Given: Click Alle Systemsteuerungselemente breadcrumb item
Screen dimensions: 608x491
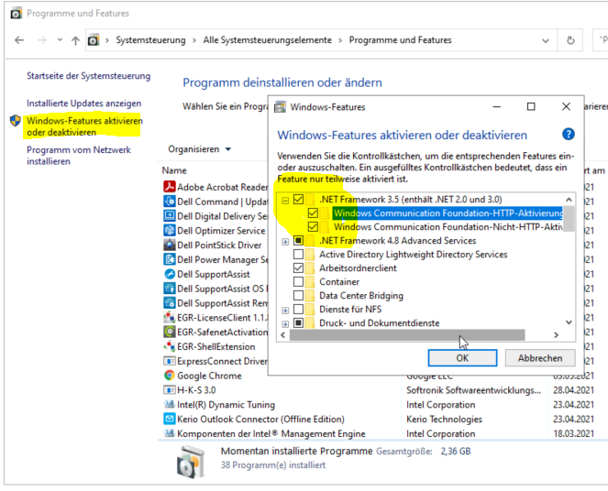Looking at the screenshot, I should click(x=268, y=40).
